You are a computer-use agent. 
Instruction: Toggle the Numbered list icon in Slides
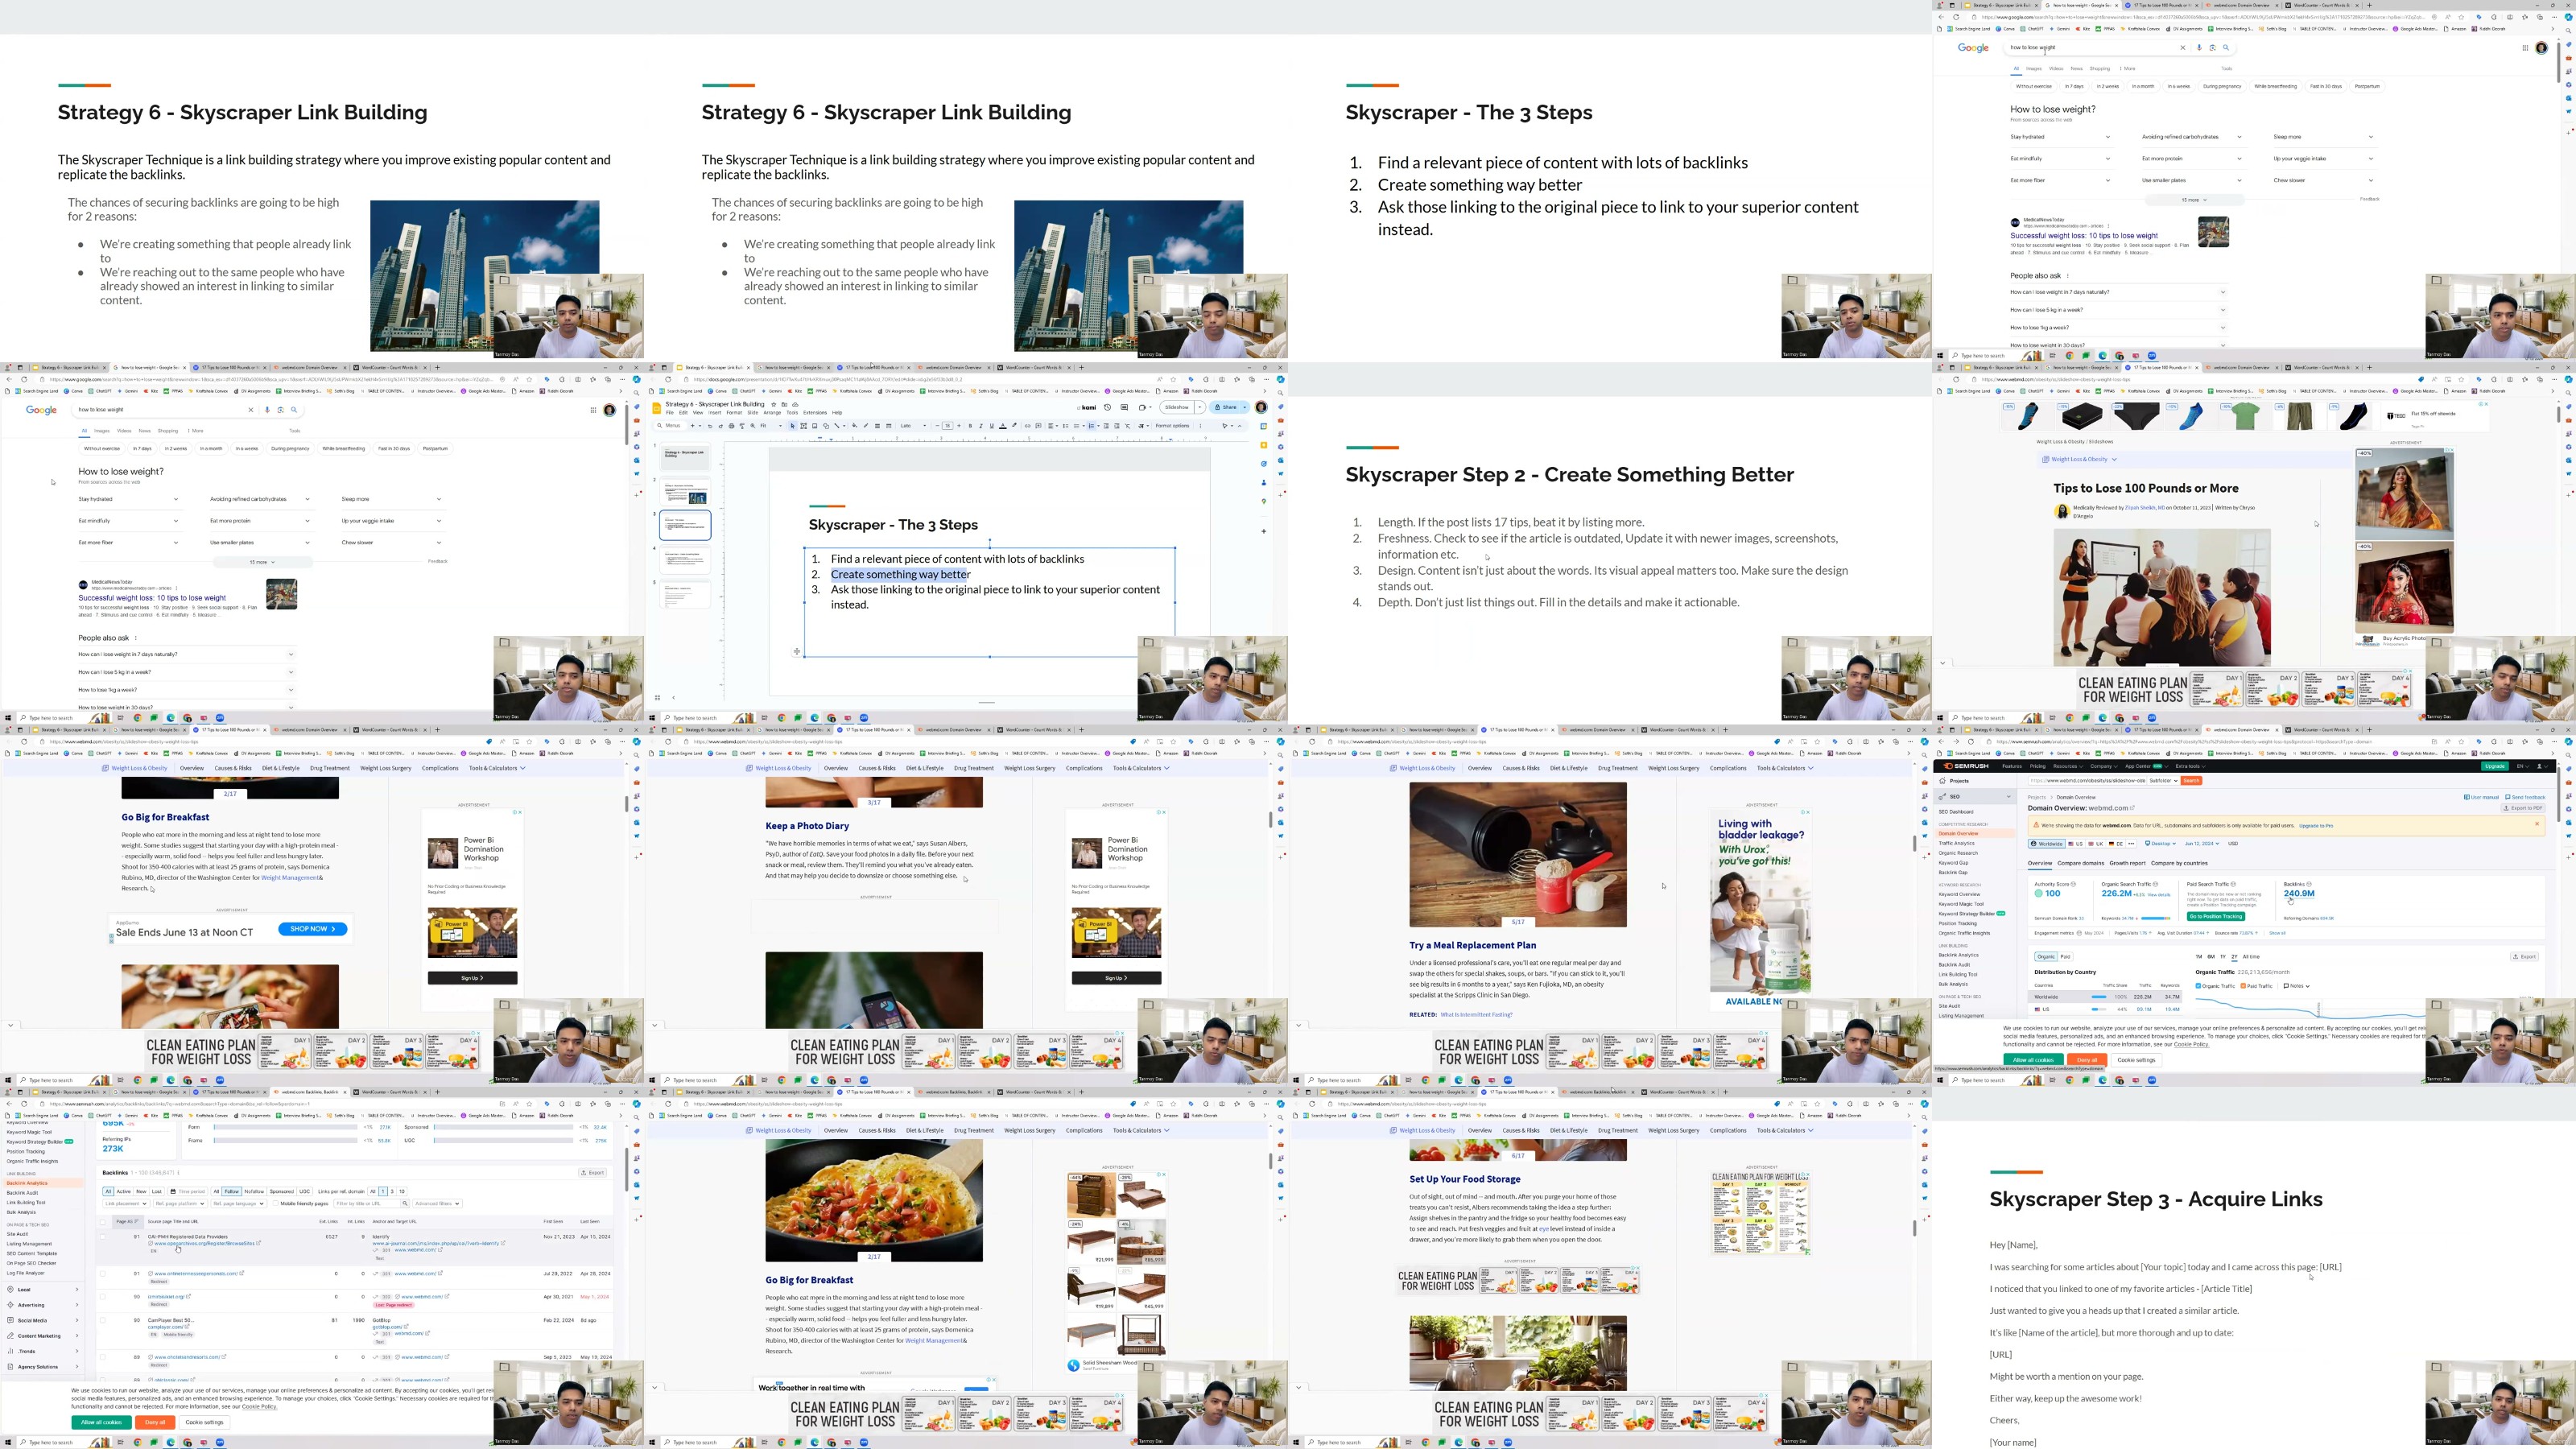(x=1092, y=426)
